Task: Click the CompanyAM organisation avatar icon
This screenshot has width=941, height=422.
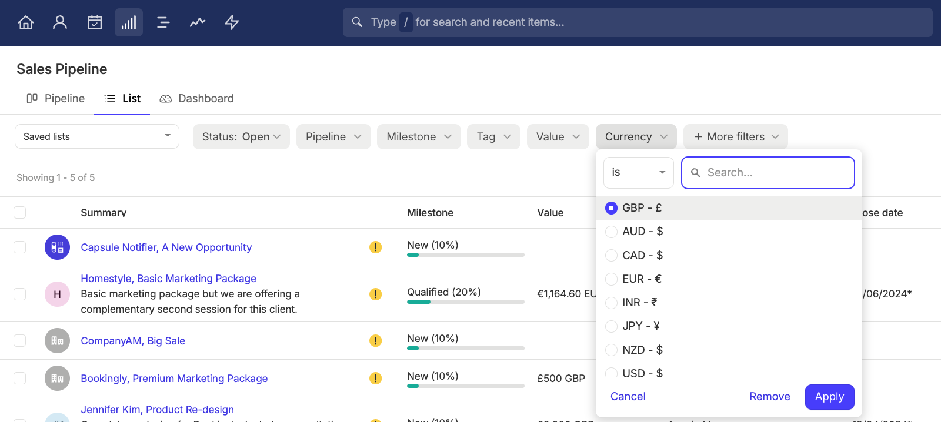Action: click(57, 340)
